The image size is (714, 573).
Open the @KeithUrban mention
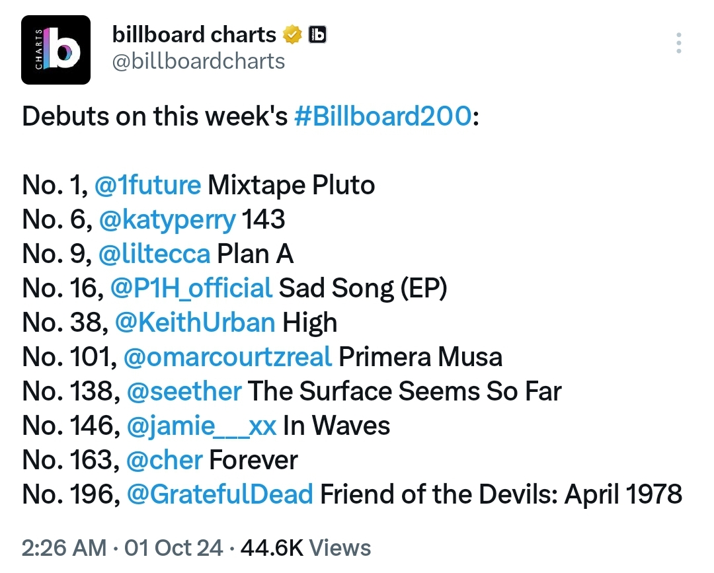(x=195, y=323)
